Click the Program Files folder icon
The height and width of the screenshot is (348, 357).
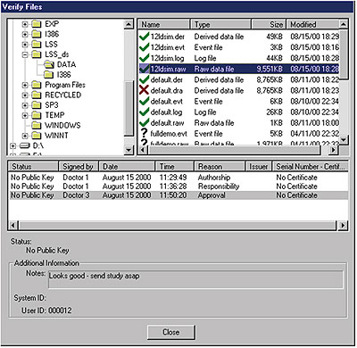37,85
